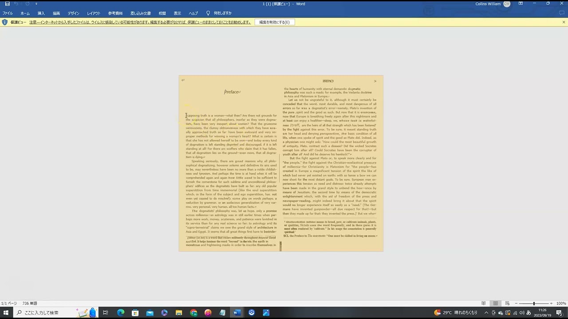Click the 編集を有効にする(E) button
The width and height of the screenshot is (568, 319).
274,22
